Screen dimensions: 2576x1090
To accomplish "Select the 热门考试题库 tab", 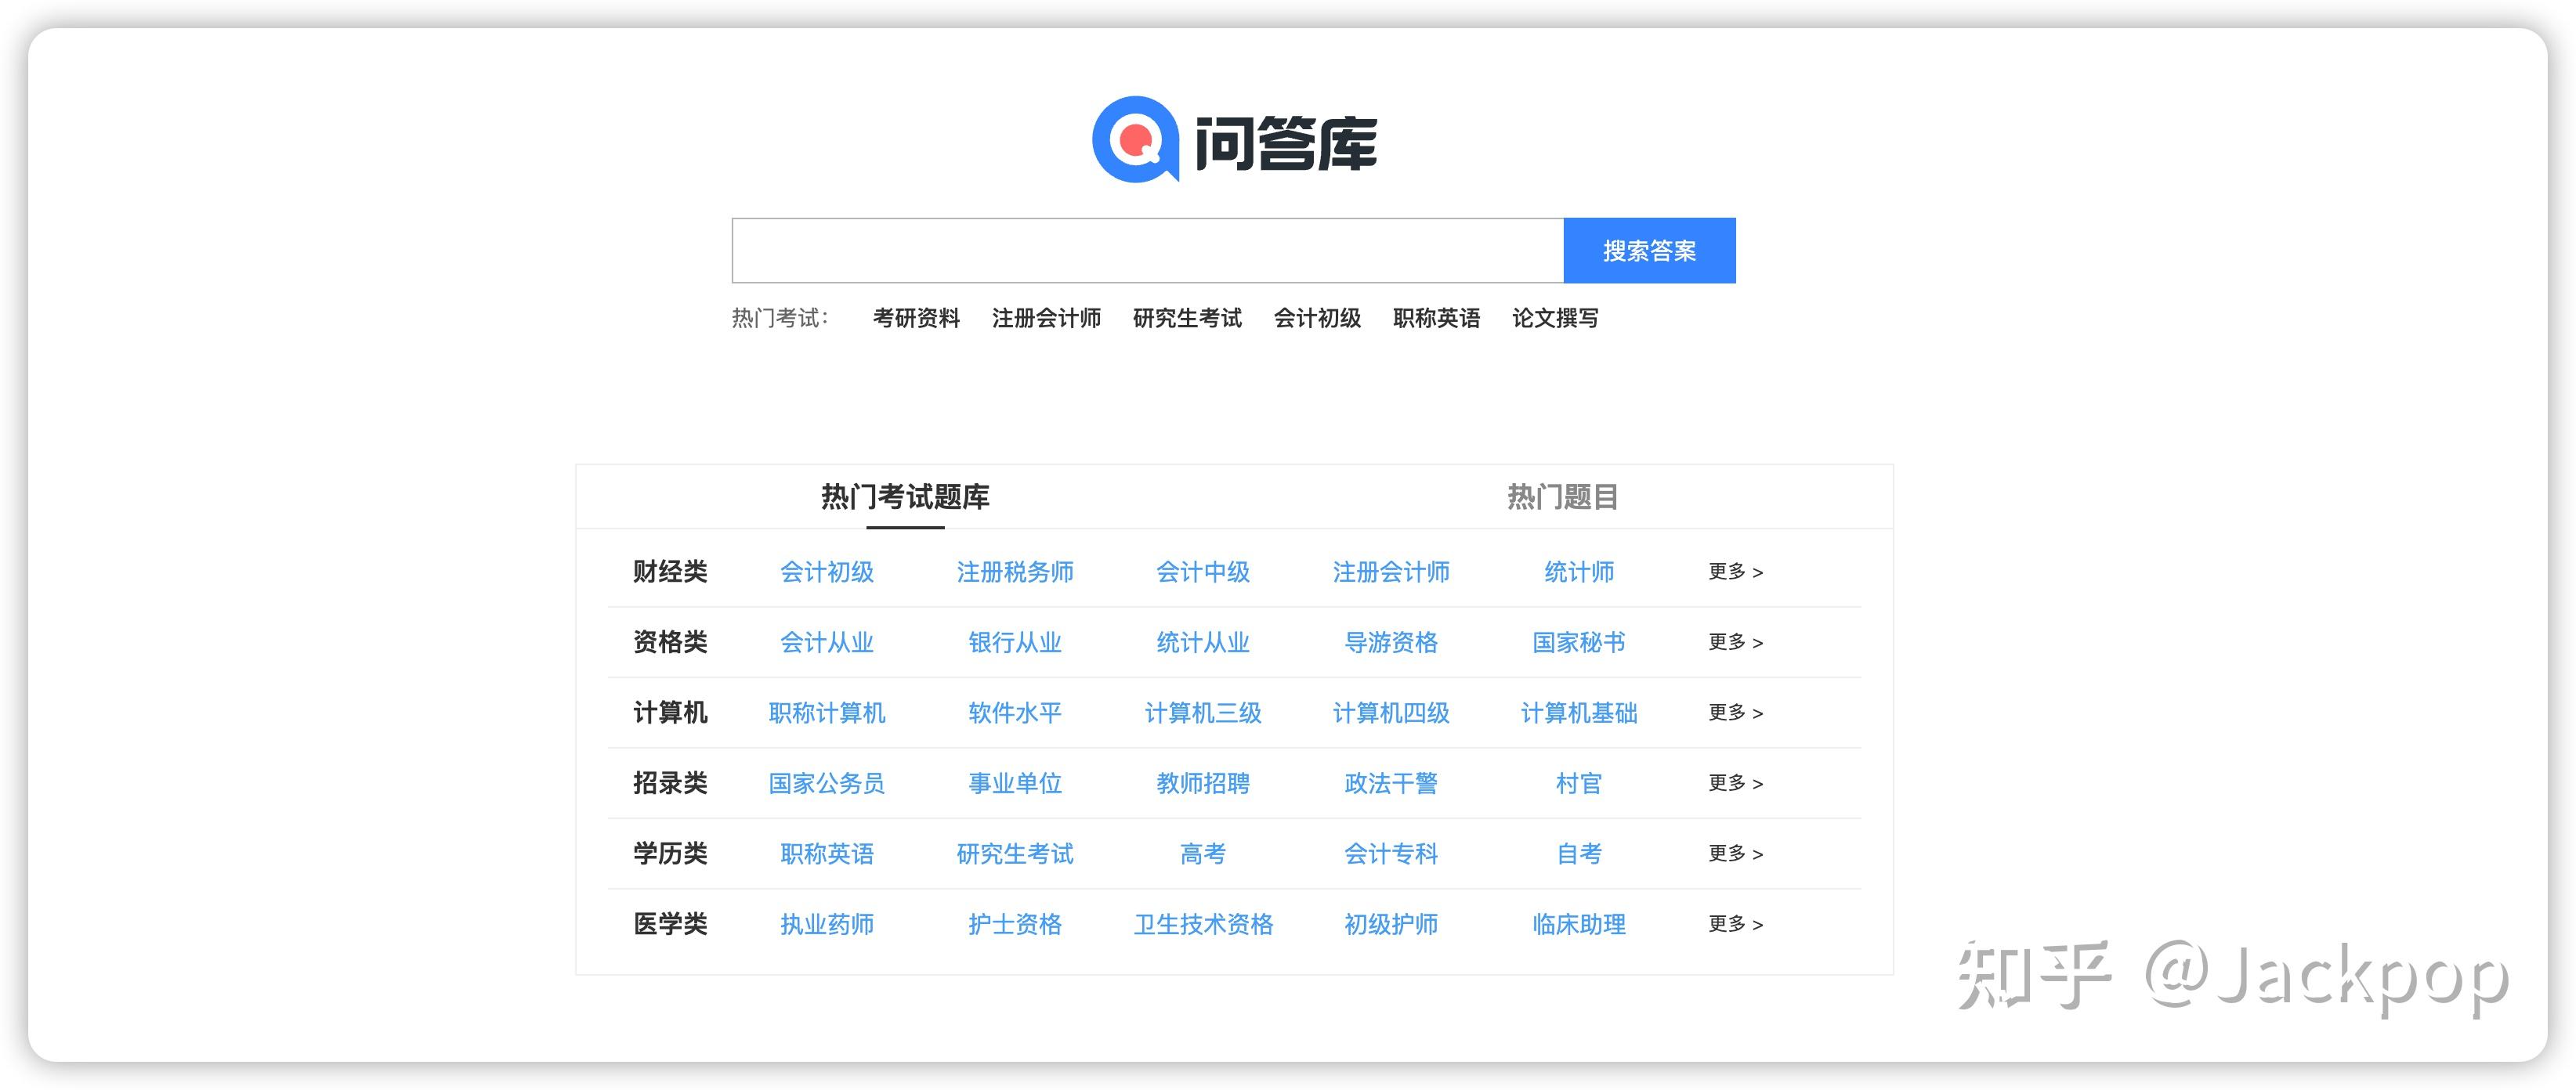I will 905,496.
